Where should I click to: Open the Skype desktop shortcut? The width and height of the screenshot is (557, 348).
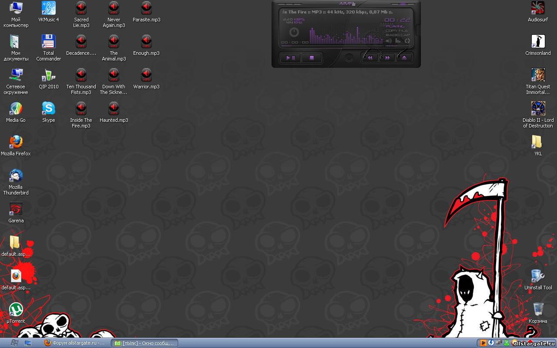(48, 109)
